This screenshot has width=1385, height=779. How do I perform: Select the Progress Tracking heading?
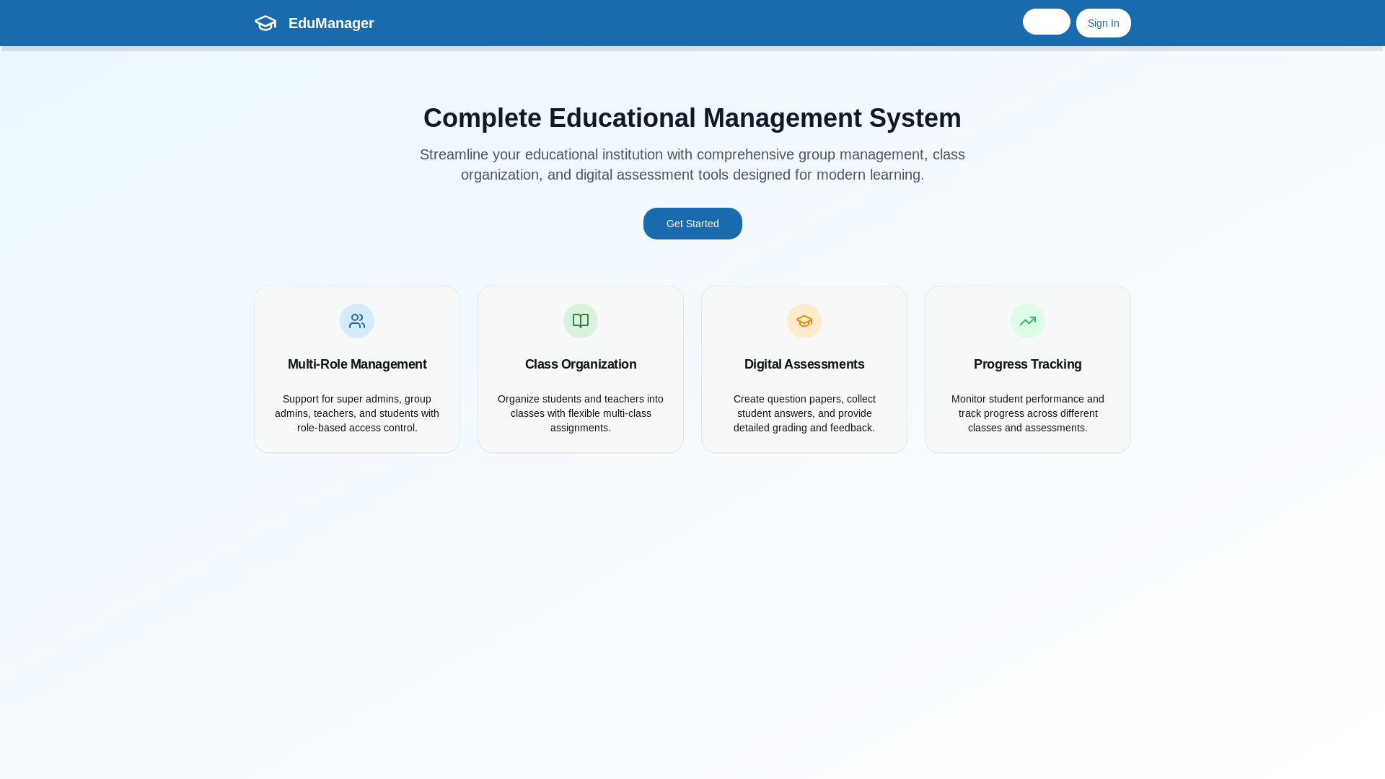pyautogui.click(x=1028, y=364)
